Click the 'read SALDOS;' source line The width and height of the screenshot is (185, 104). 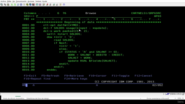64,40
